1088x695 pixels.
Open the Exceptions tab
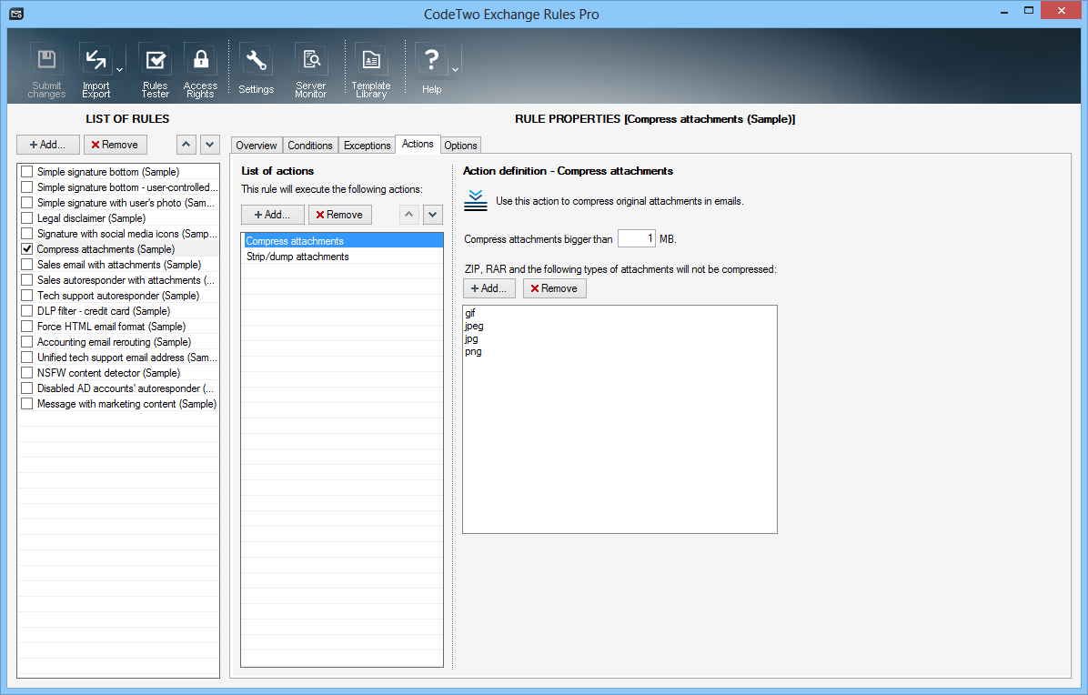[367, 145]
